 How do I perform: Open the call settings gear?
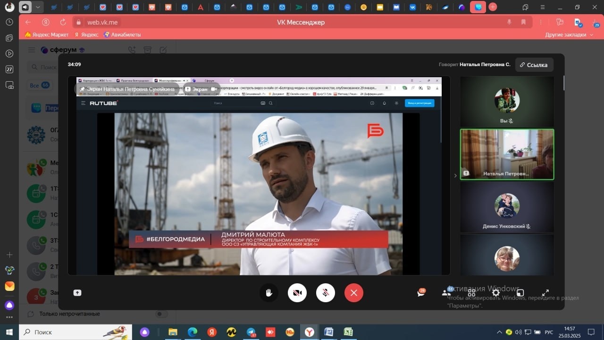[x=496, y=293]
